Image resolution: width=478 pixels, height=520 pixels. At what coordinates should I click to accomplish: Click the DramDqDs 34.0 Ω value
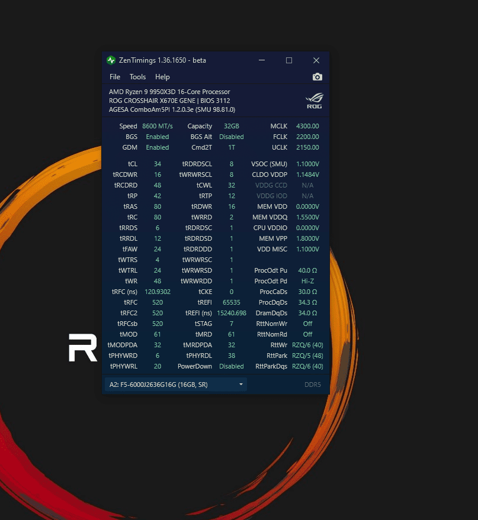point(307,313)
